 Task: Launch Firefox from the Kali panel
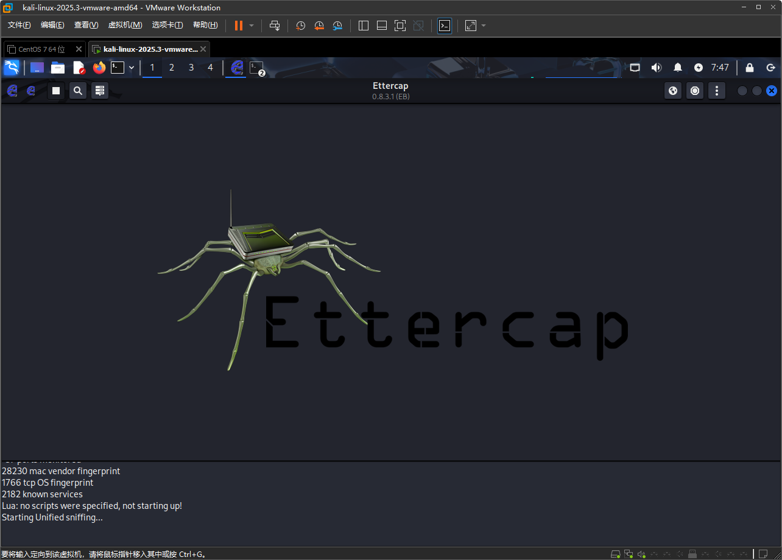coord(99,68)
